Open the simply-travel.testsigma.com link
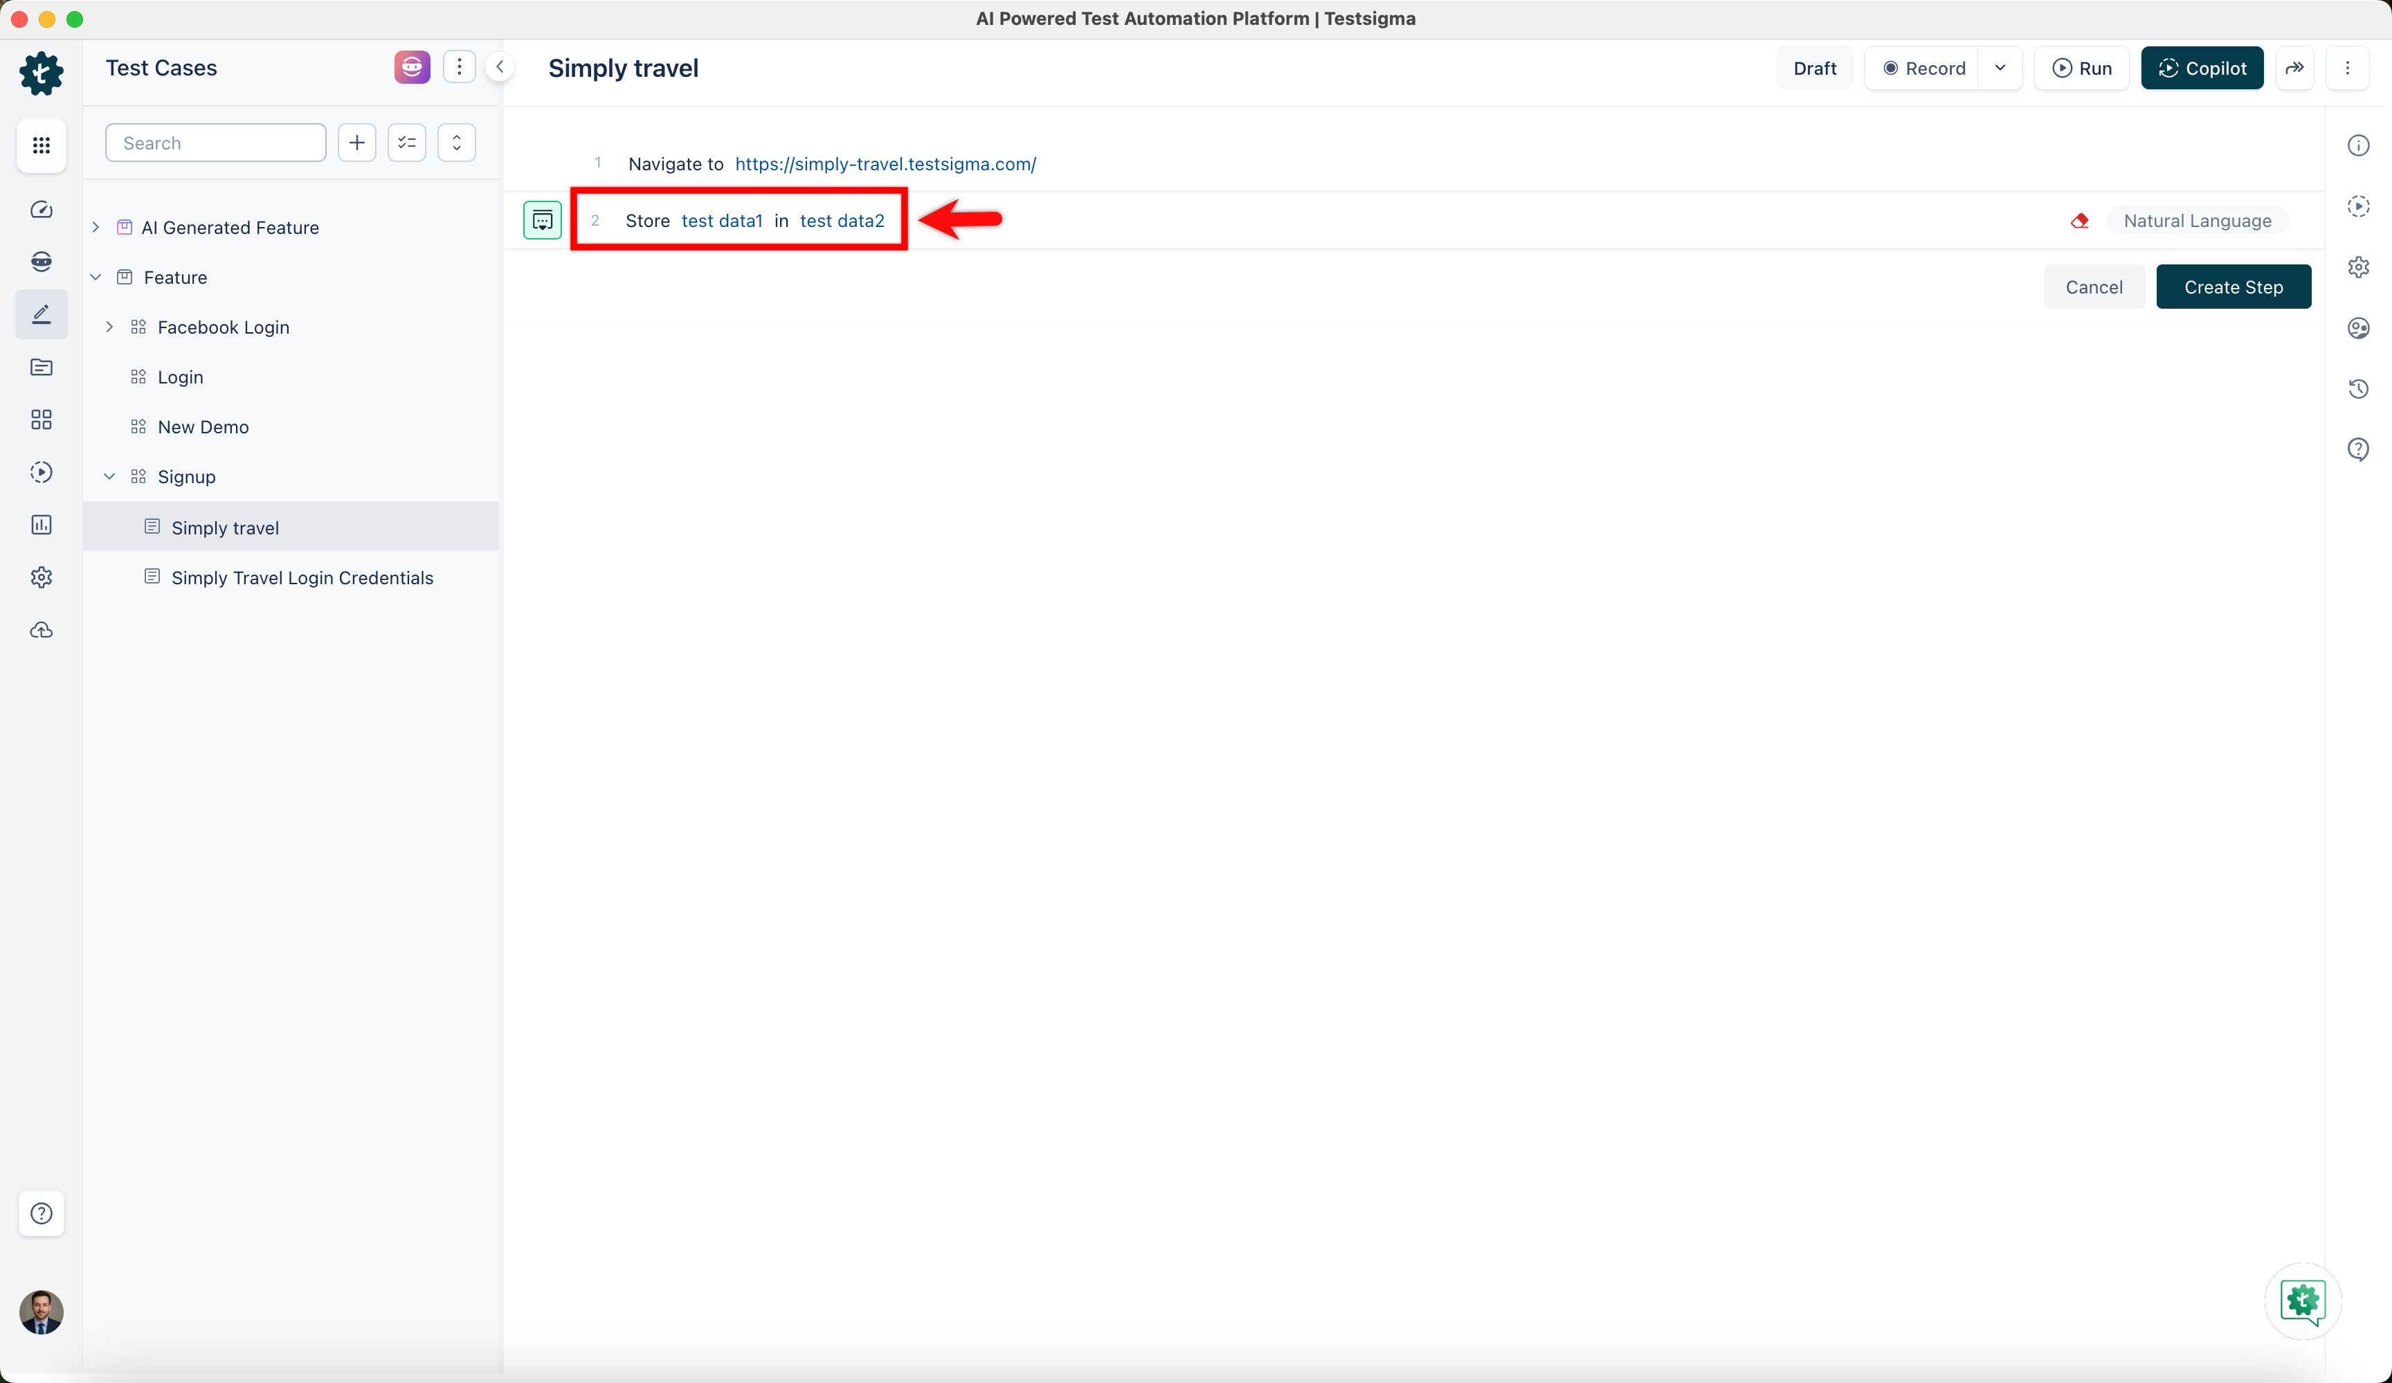Image resolution: width=2392 pixels, height=1383 pixels. 886,164
